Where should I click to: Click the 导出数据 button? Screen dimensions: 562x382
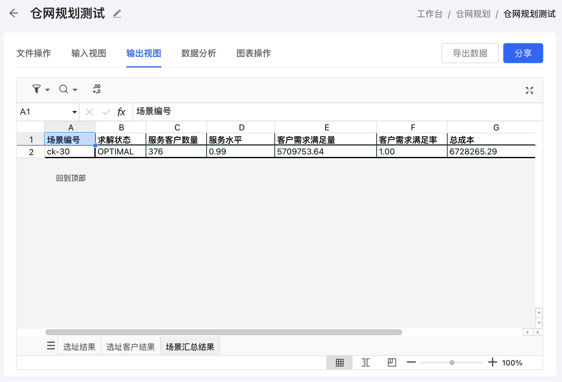tap(470, 53)
